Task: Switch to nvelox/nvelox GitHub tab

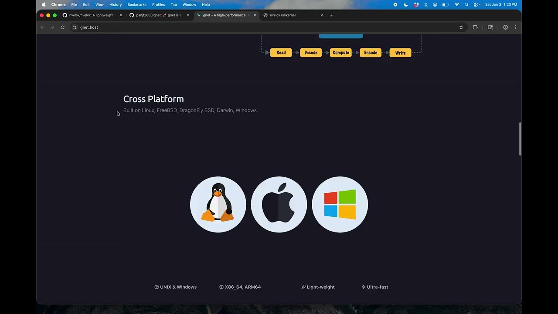Action: 92,15
